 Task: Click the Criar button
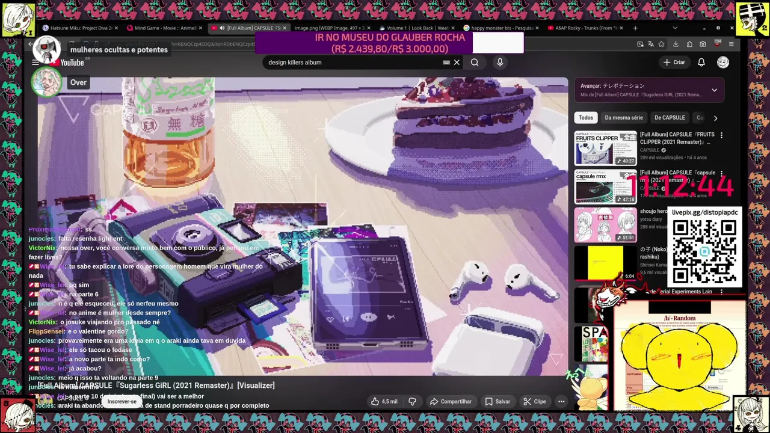(x=674, y=62)
